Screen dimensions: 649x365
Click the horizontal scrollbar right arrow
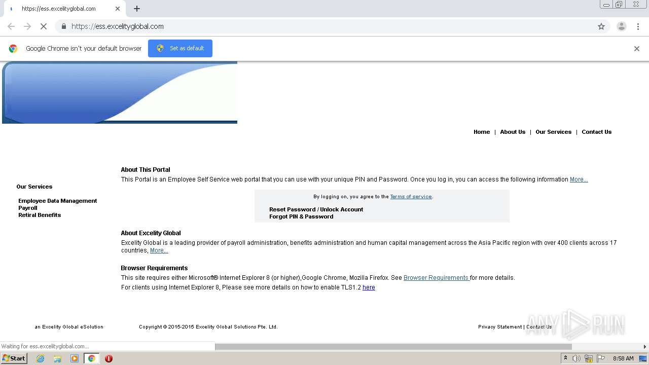[x=645, y=347]
